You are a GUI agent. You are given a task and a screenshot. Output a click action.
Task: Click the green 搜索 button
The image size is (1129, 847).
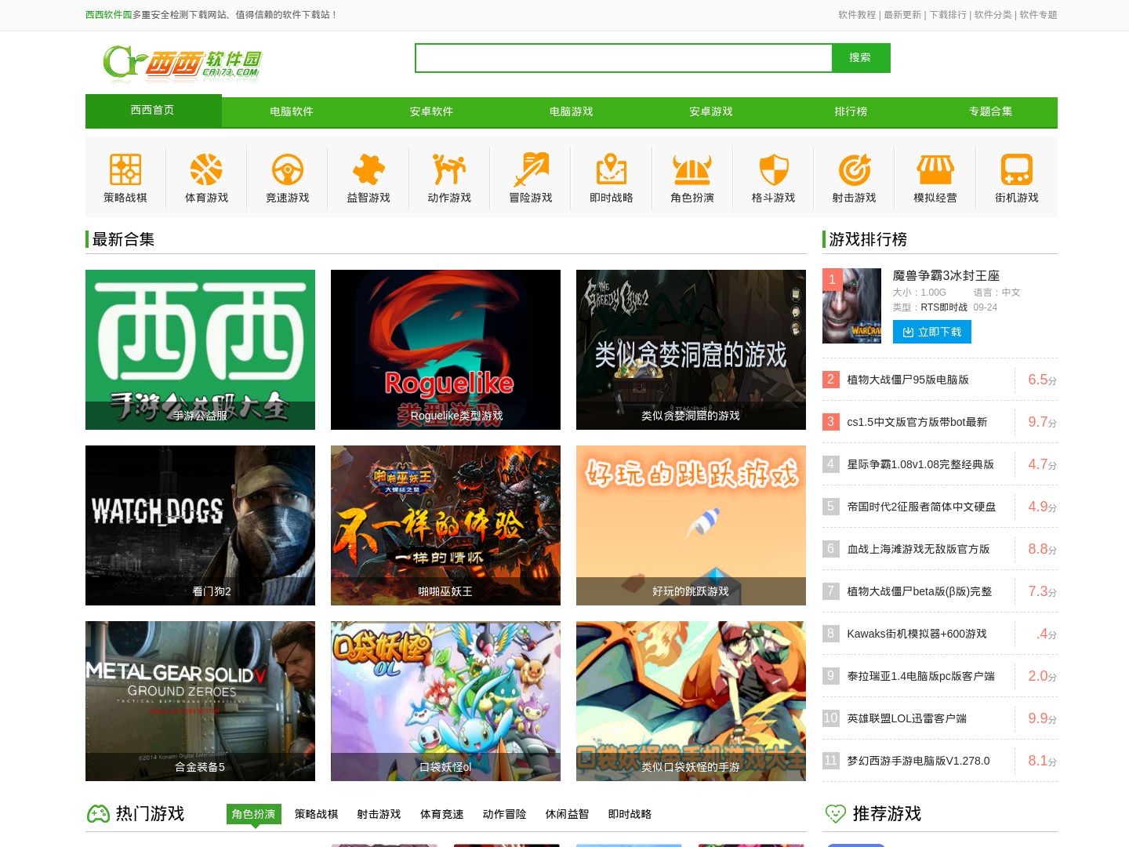tap(860, 58)
